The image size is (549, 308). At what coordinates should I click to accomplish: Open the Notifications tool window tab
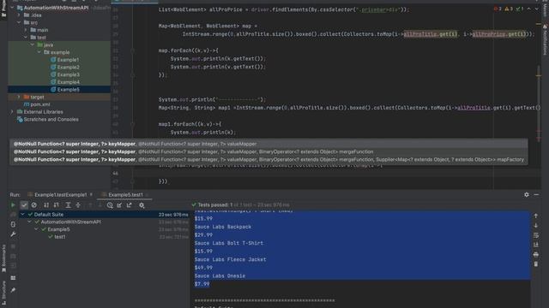coord(546,40)
